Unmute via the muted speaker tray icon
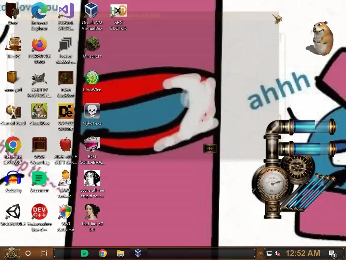The width and height of the screenshot is (346, 260). [x=277, y=253]
